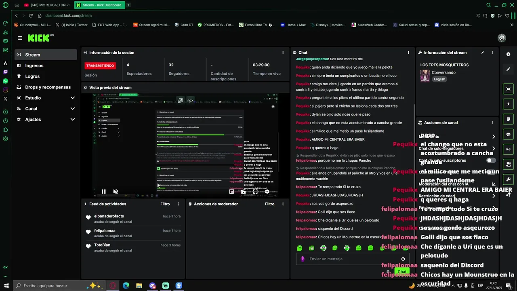Expand the Estudio sidebar section

(46, 98)
